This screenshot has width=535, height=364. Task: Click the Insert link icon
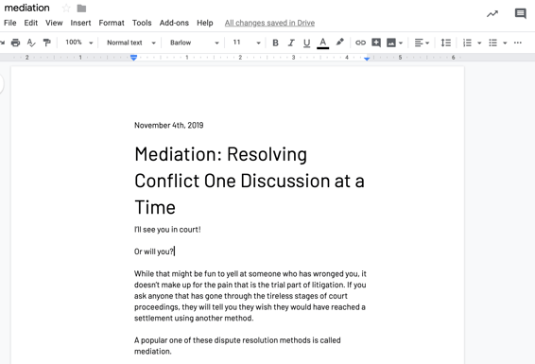(x=360, y=43)
